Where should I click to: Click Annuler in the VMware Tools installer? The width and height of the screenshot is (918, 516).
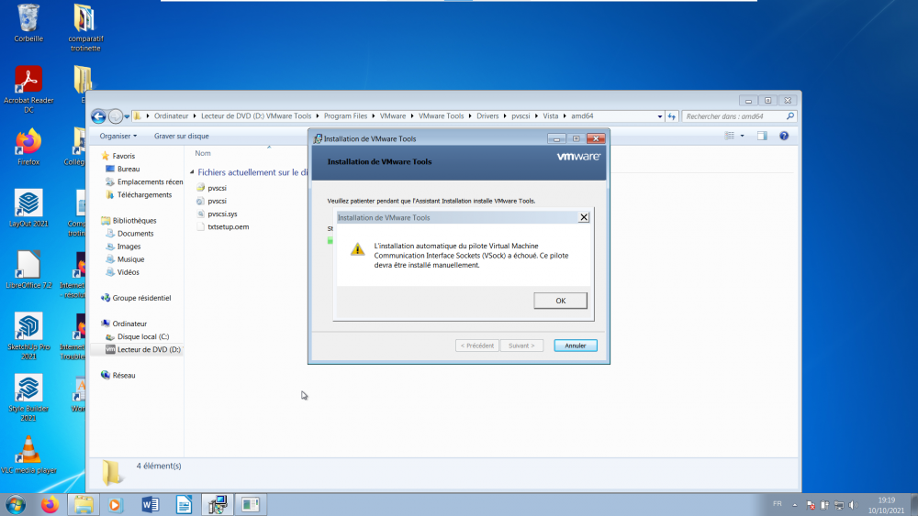coord(576,346)
